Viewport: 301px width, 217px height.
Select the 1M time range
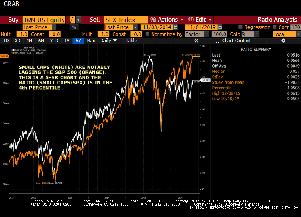[29, 41]
